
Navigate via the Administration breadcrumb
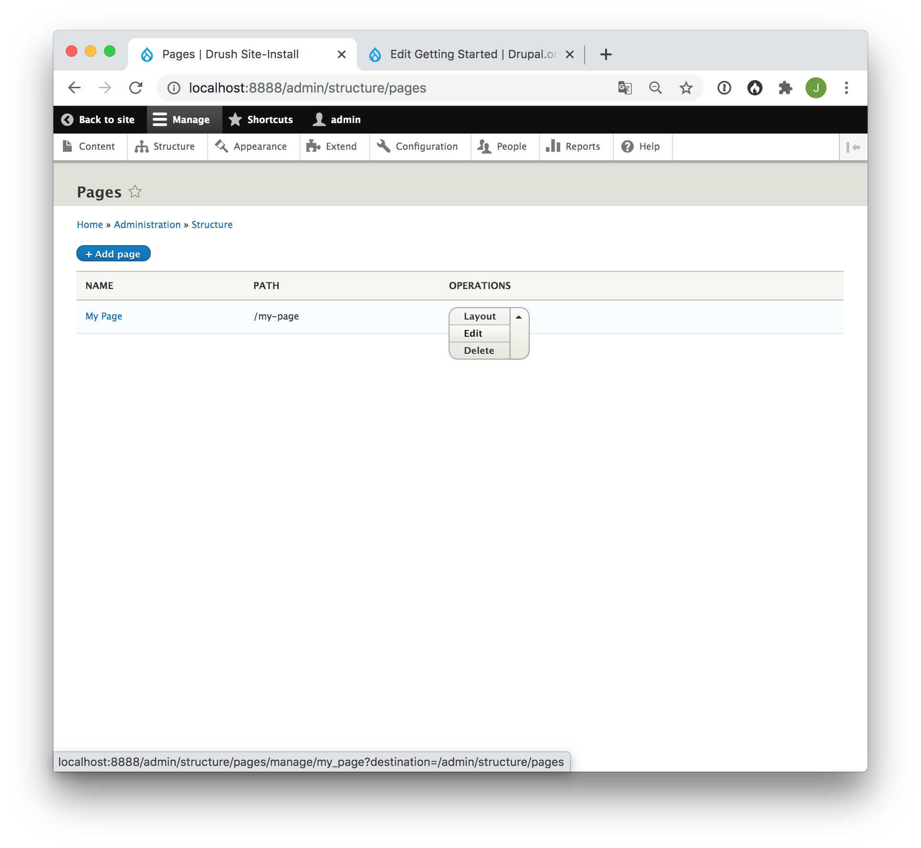147,224
